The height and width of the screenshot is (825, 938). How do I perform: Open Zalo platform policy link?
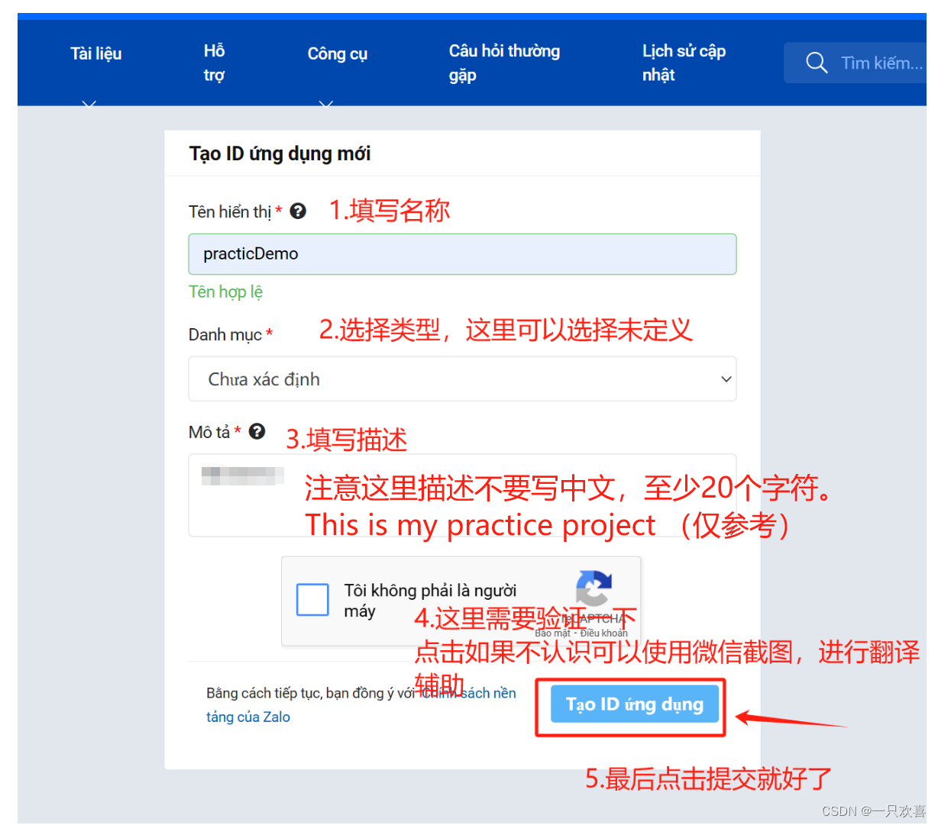[361, 705]
